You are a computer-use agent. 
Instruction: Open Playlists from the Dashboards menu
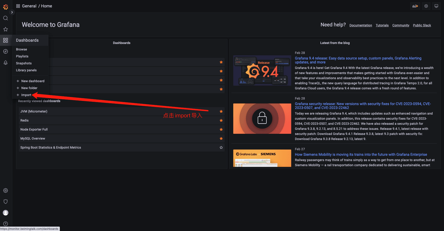(x=22, y=56)
